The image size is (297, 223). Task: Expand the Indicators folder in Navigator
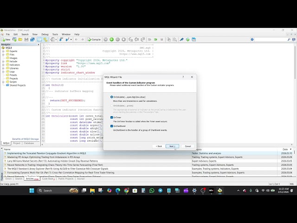coord(3,65)
